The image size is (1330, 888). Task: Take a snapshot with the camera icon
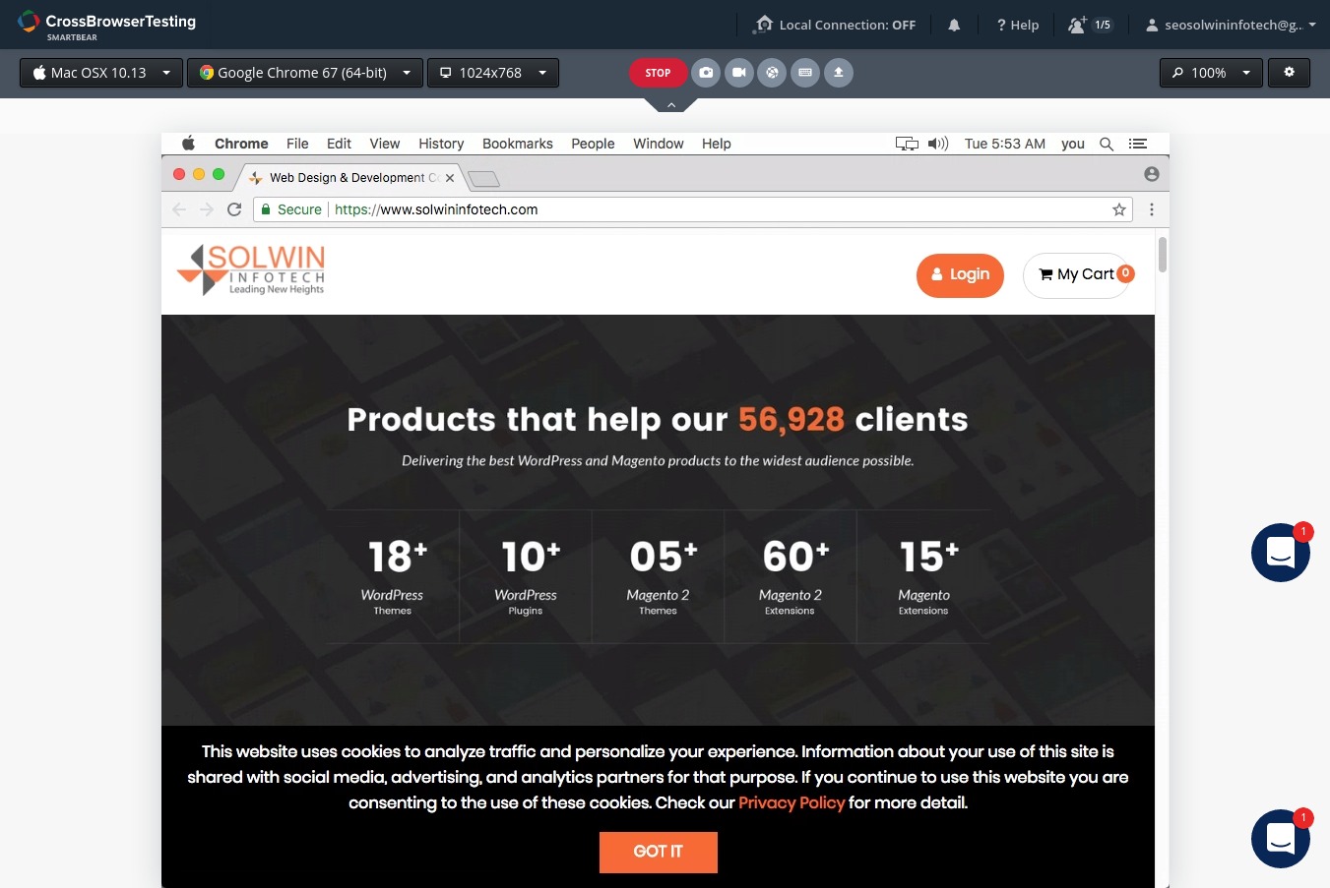pos(706,73)
